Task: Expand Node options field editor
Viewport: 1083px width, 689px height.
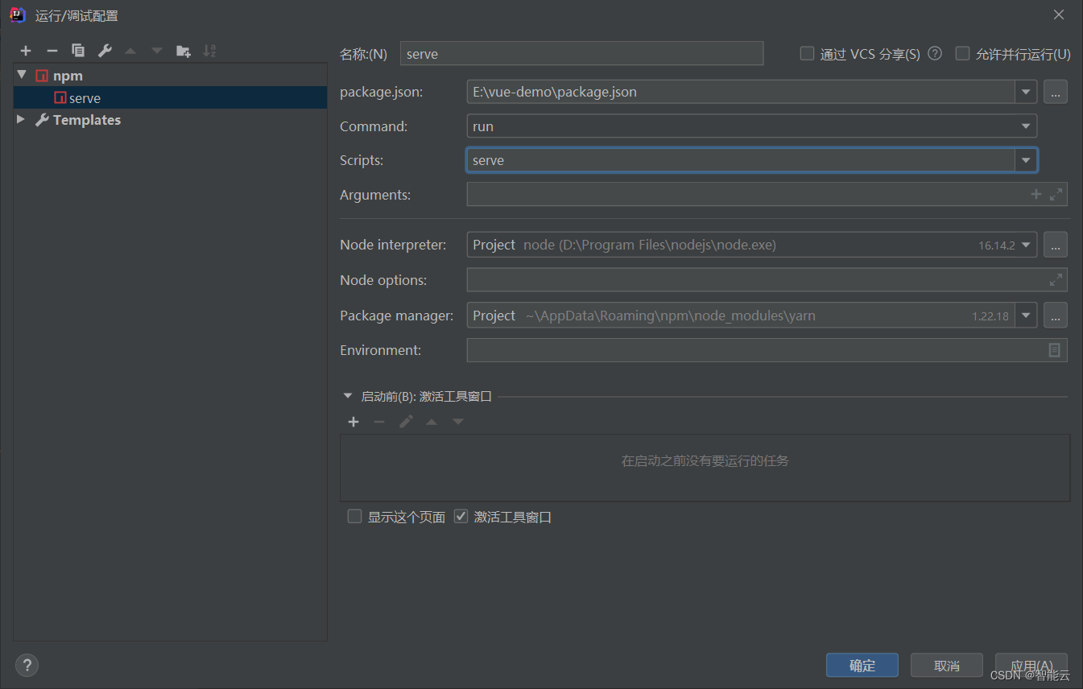Action: (x=1056, y=280)
